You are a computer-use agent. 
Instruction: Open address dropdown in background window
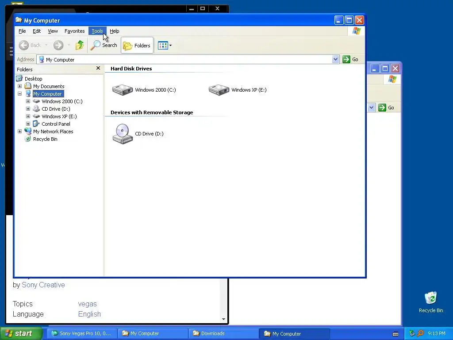(x=372, y=108)
